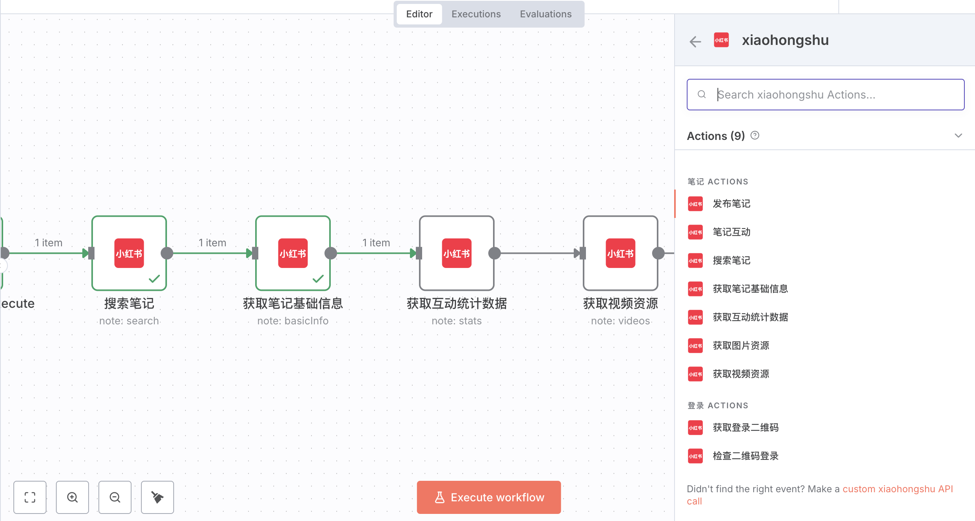Click the zoom in magnifier icon
The image size is (975, 521).
pyautogui.click(x=72, y=497)
